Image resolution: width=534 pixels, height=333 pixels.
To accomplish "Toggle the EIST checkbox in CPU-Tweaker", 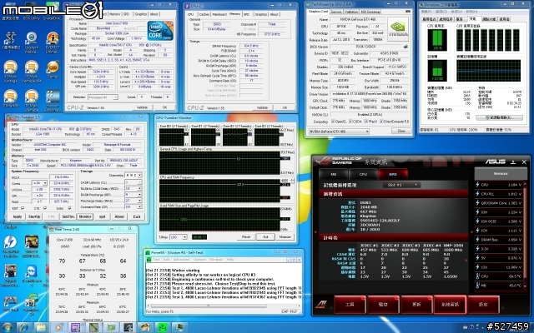I will coord(23,208).
